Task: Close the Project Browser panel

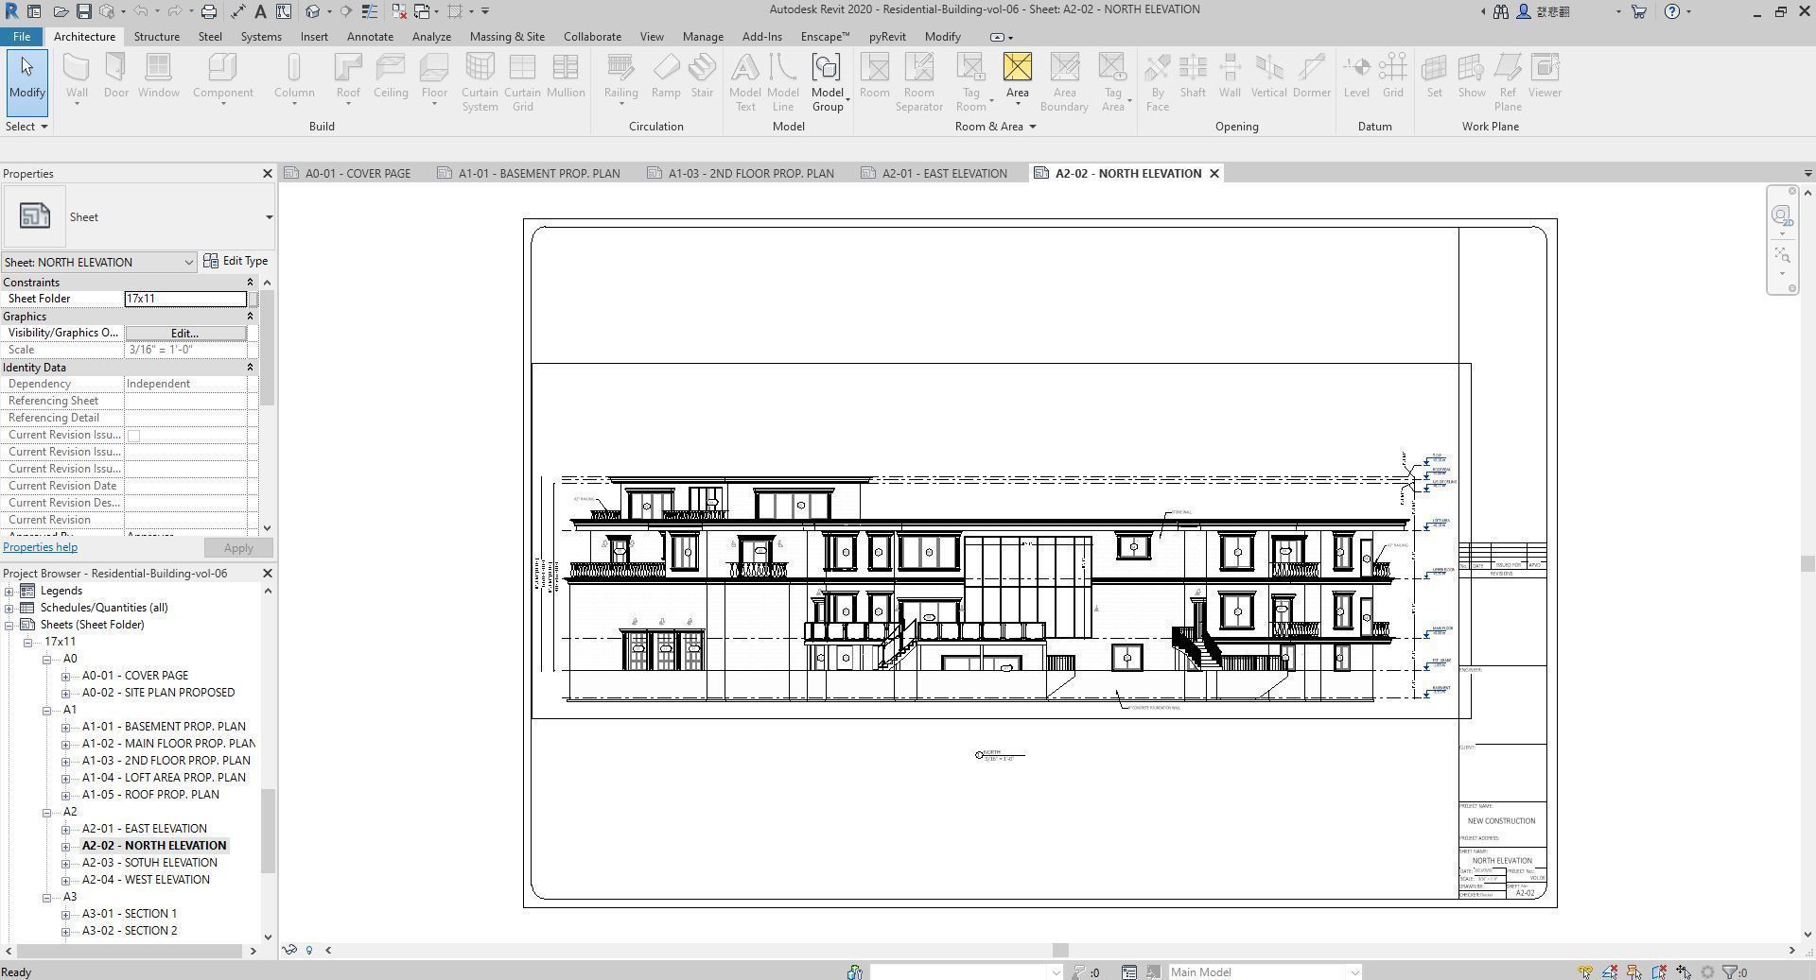Action: (267, 574)
